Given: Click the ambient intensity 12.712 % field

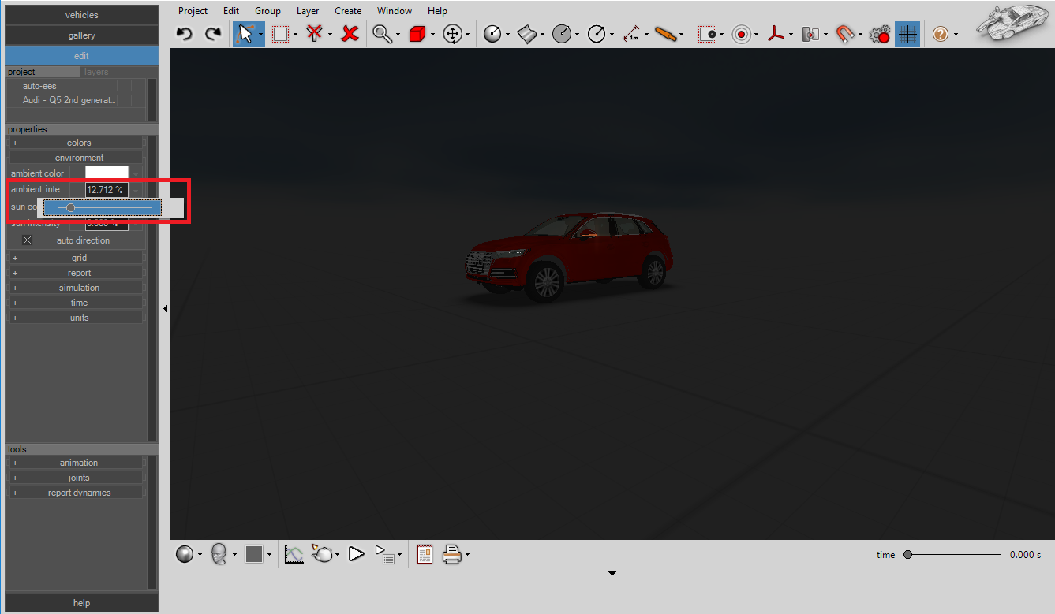Looking at the screenshot, I should coord(107,190).
